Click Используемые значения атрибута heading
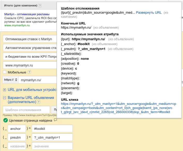The width and height of the screenshot is (183, 151). 90,34
